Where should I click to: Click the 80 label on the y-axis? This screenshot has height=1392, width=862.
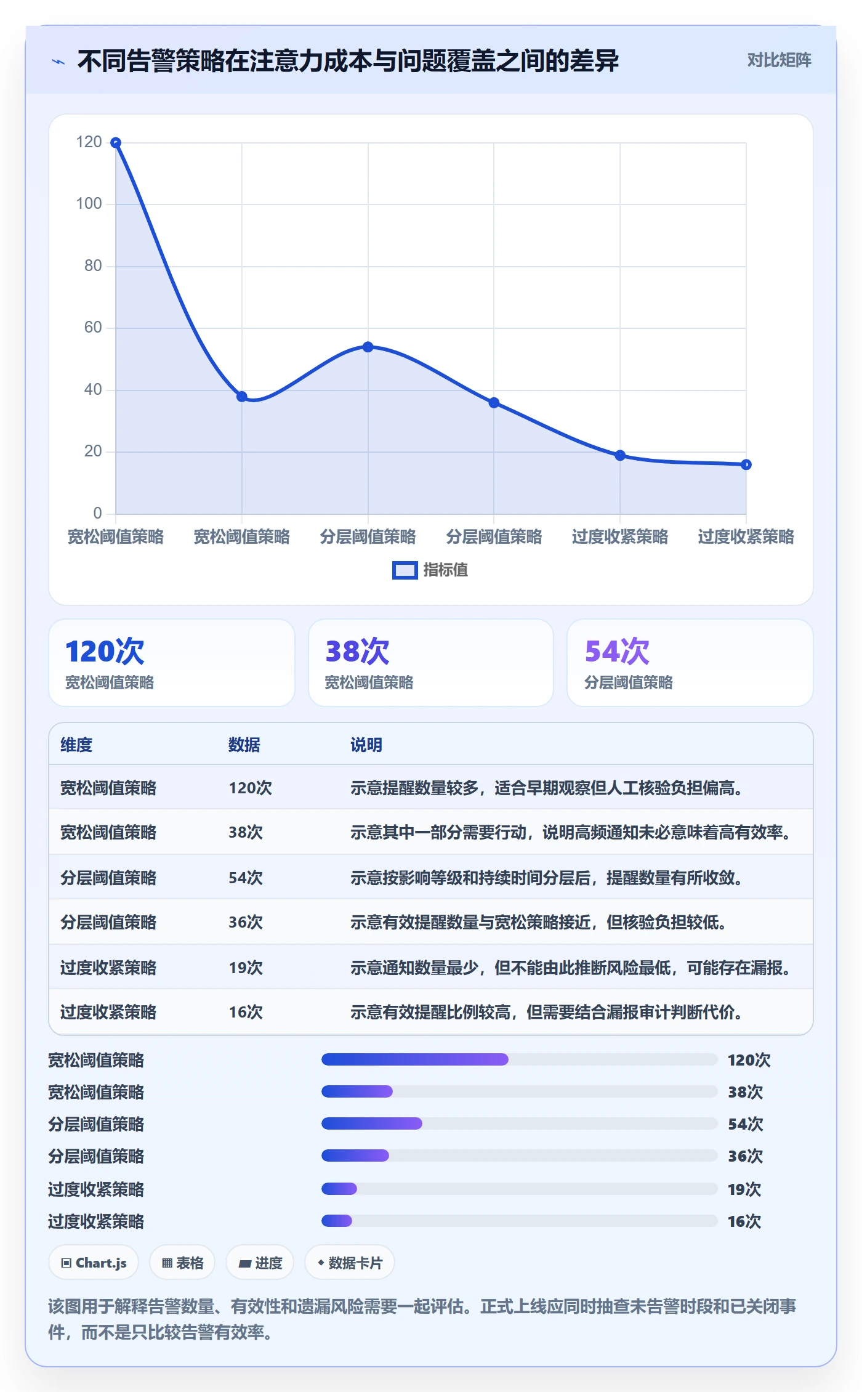93,266
